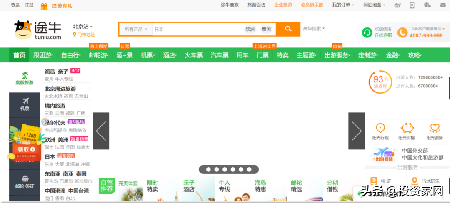Open the 火车票 nav item
The height and width of the screenshot is (203, 450).
point(193,55)
